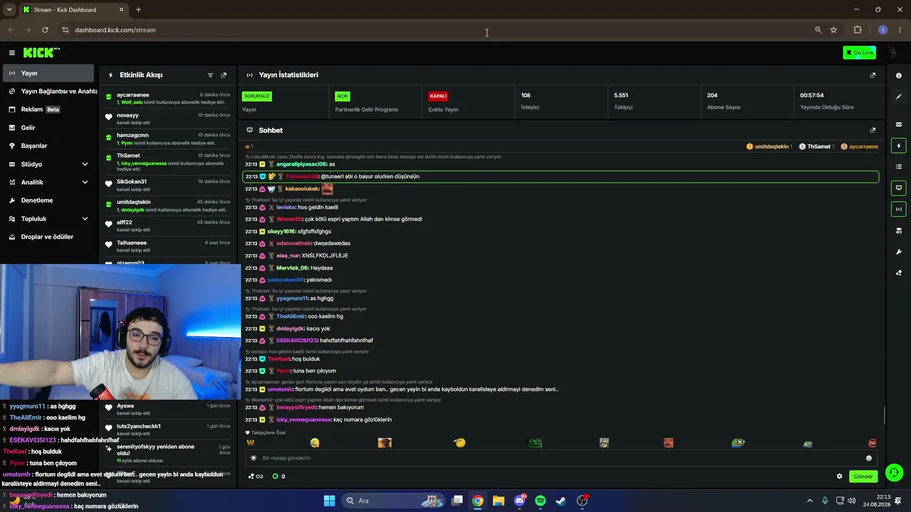Pop out the Etkinlik Akışı panel
This screenshot has height=512, width=911.
coord(223,75)
